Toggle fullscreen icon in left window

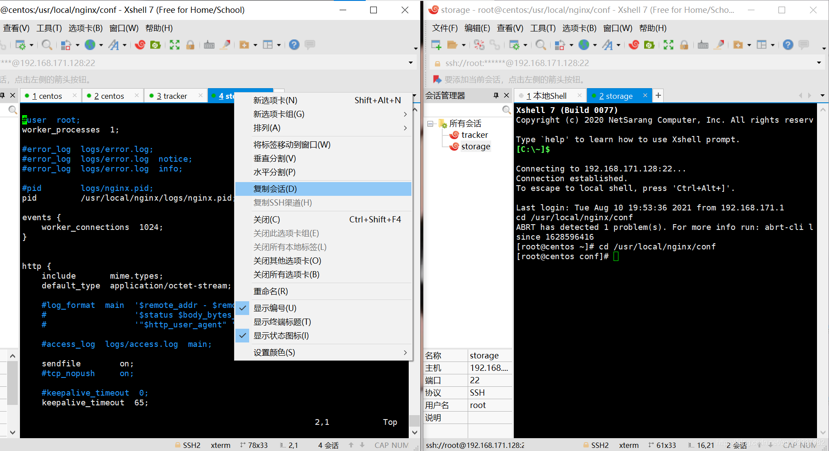(175, 45)
